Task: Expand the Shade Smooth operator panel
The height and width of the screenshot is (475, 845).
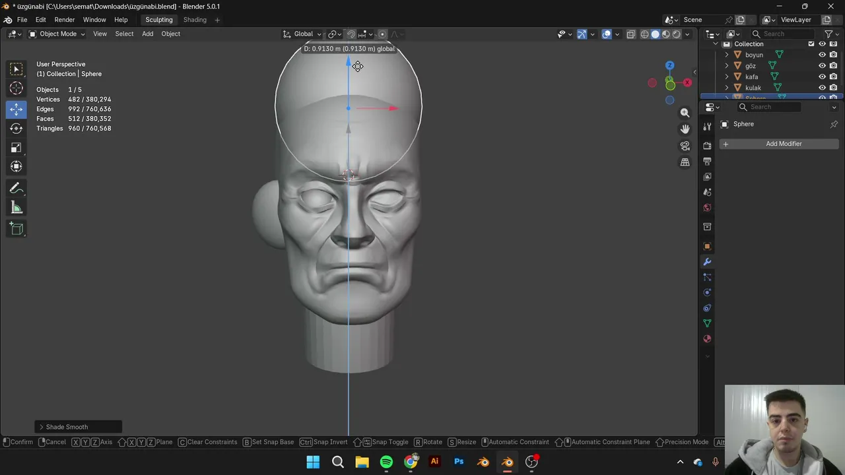Action: coord(79,427)
